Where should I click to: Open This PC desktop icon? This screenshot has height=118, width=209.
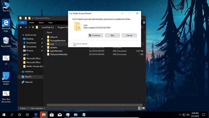pyautogui.click(x=6, y=7)
